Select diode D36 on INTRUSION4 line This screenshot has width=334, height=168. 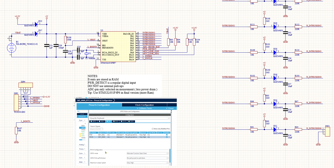pos(275,78)
